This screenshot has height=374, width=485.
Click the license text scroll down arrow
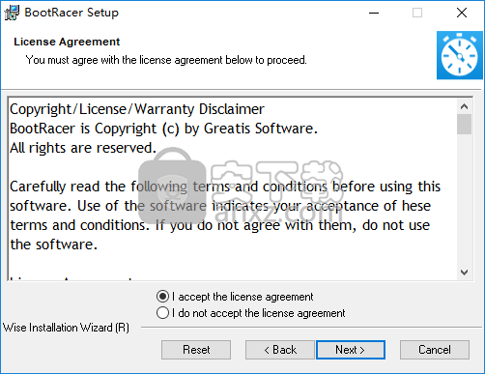pos(464,273)
